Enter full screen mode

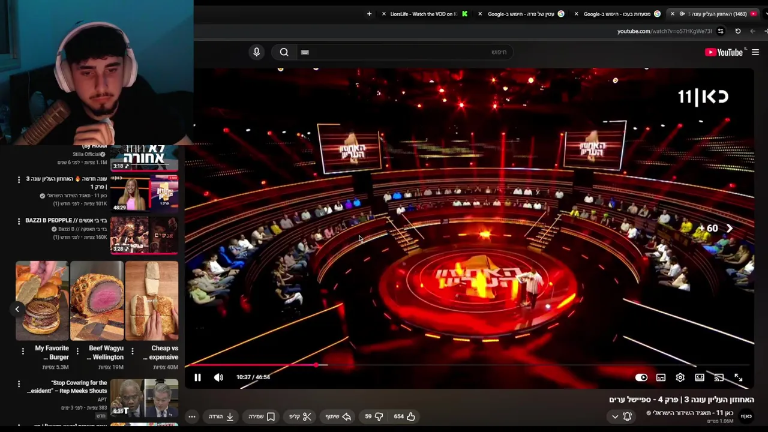[x=739, y=377]
